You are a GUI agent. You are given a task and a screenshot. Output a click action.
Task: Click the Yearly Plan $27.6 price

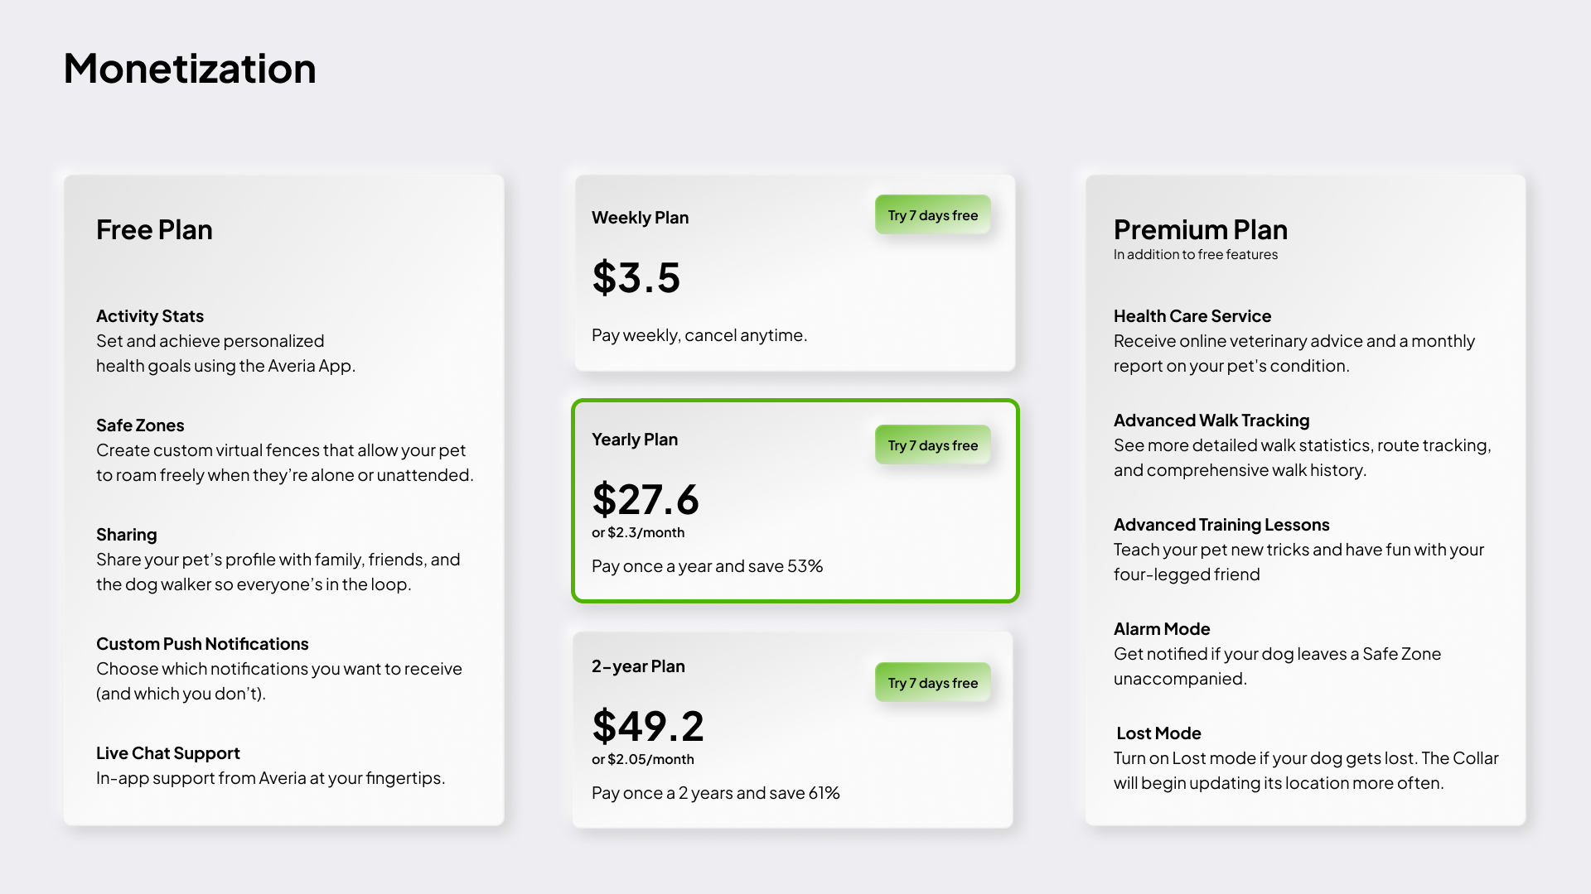(x=645, y=499)
